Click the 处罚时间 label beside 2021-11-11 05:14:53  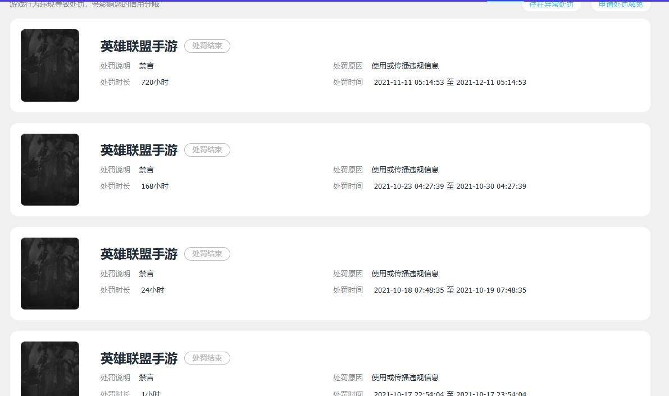pyautogui.click(x=348, y=83)
